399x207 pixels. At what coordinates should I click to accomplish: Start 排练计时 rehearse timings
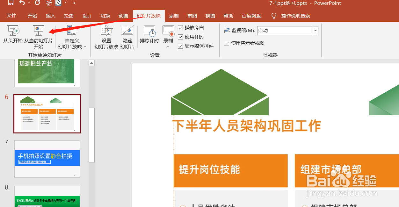[149, 35]
